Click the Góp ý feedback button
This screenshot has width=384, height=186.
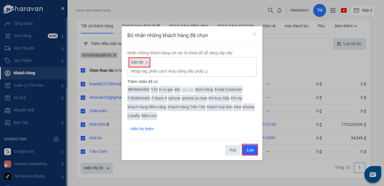[x=363, y=10]
